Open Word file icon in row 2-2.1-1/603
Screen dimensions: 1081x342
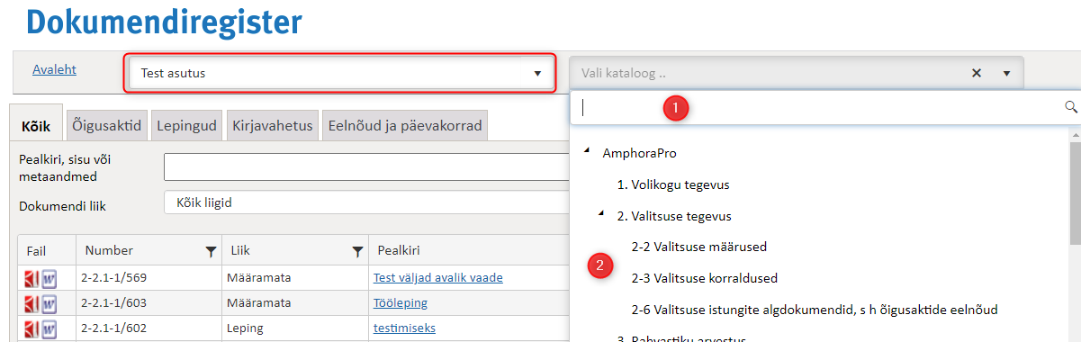pyautogui.click(x=50, y=303)
